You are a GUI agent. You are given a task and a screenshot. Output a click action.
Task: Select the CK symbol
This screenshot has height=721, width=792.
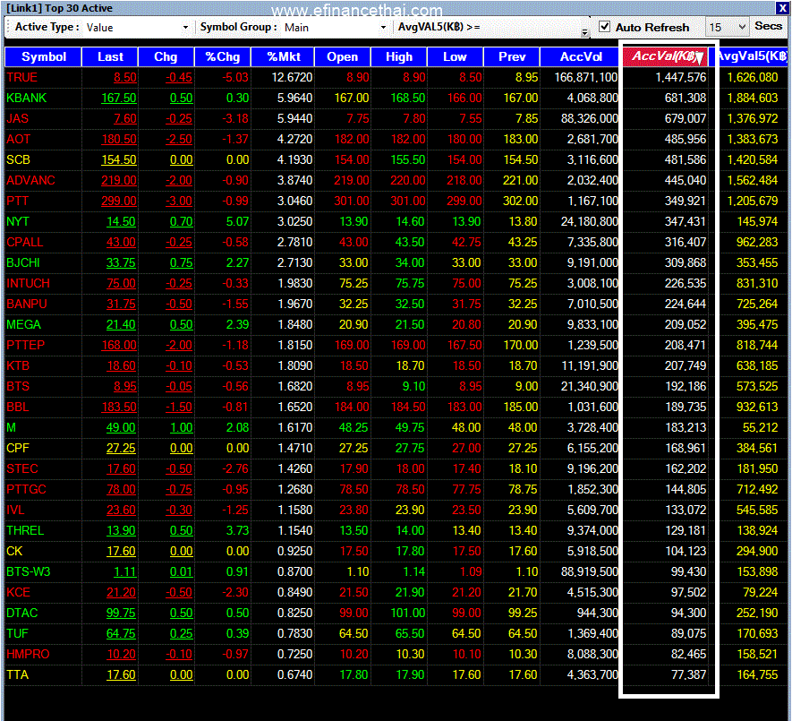[x=14, y=551]
